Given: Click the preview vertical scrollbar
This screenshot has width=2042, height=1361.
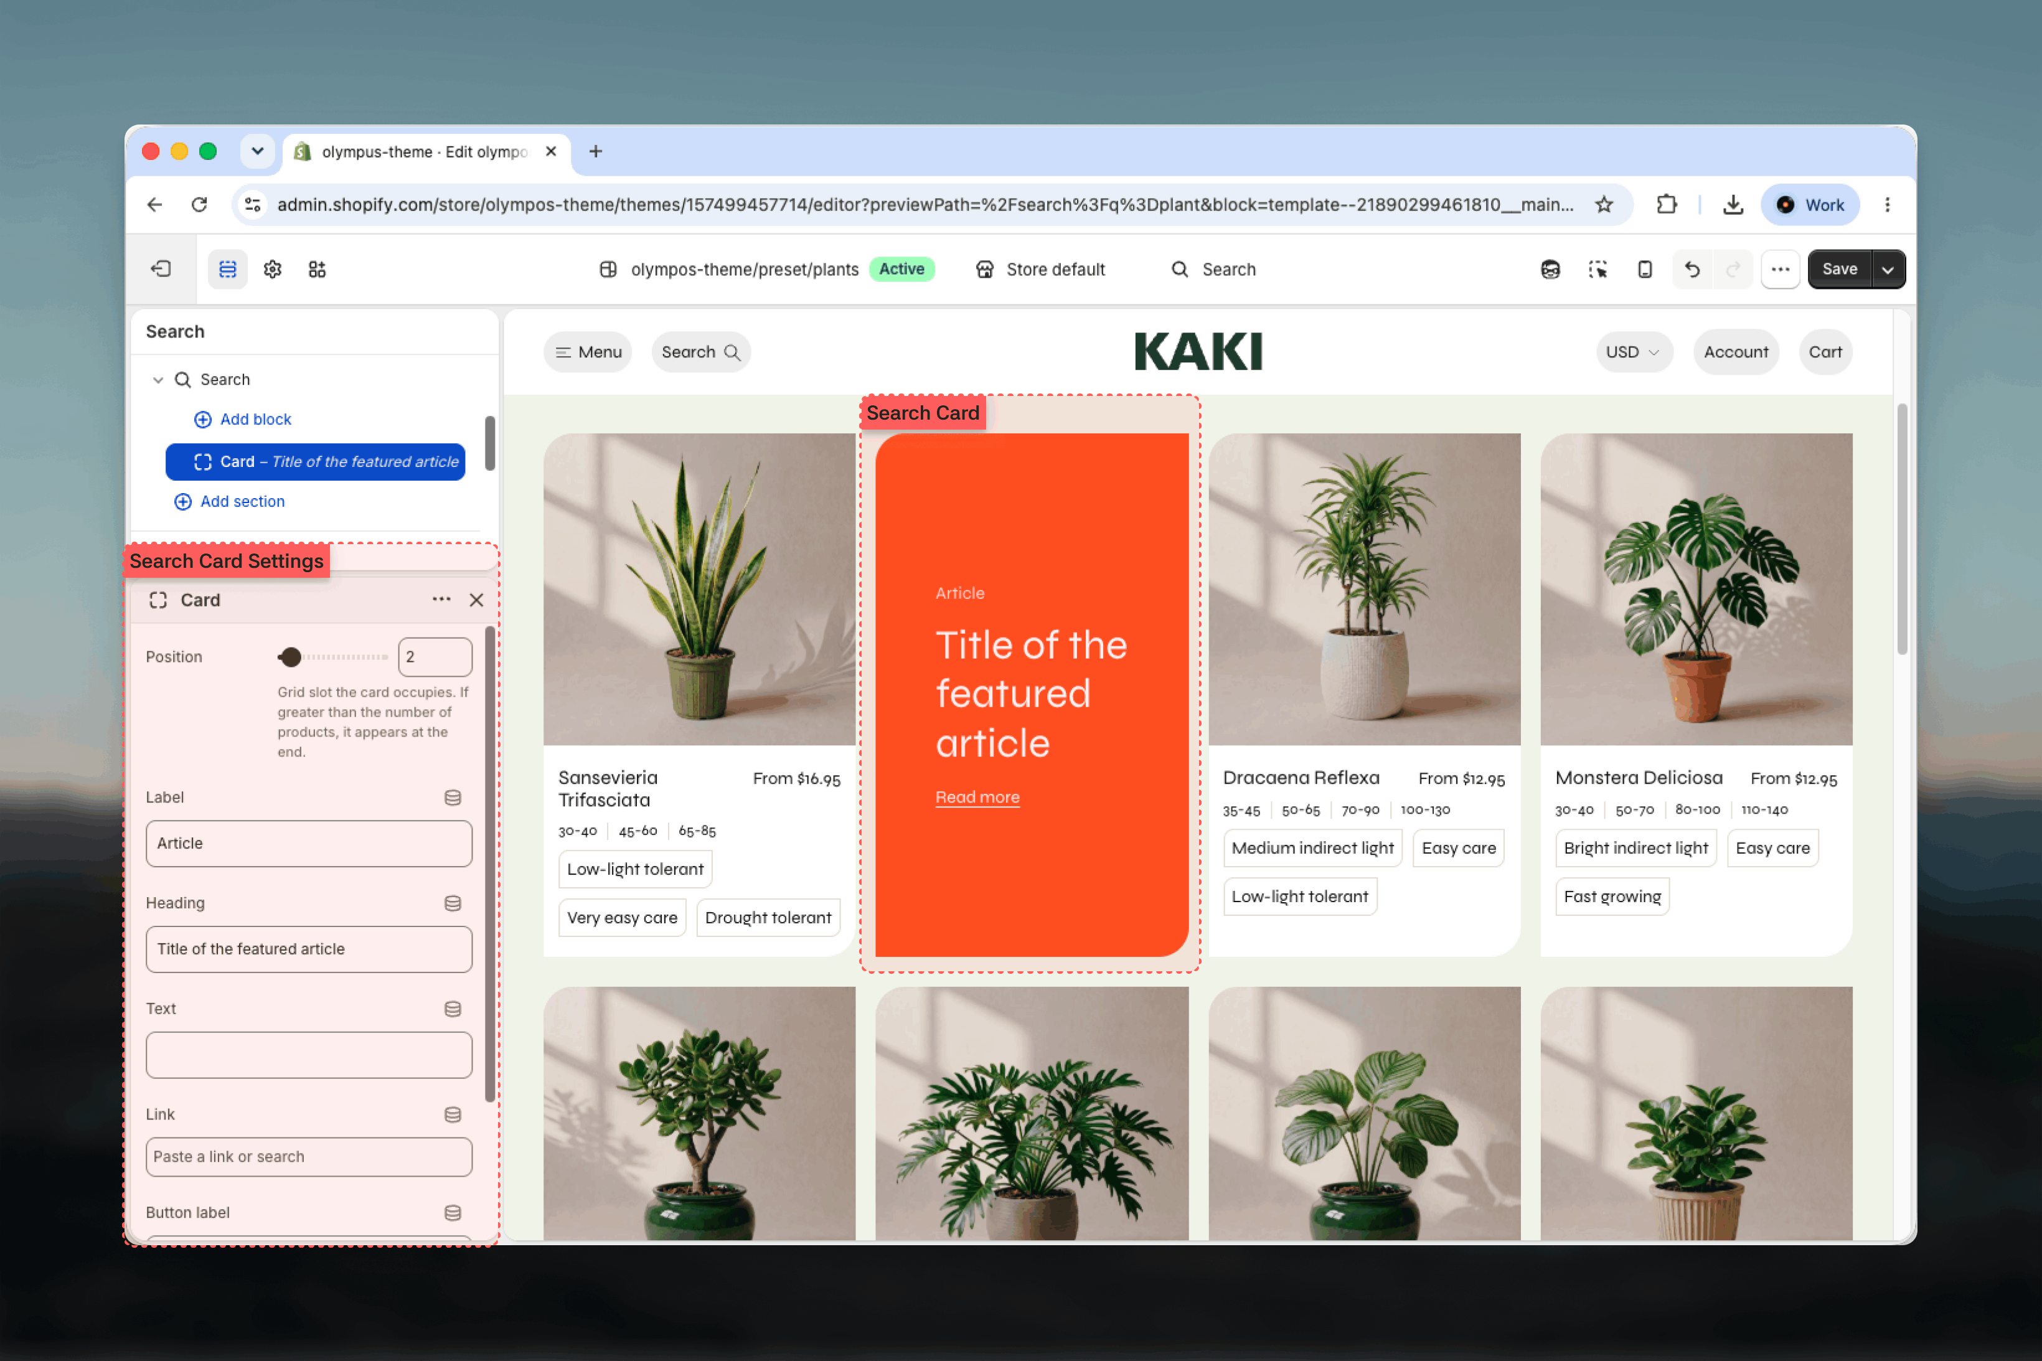Looking at the screenshot, I should [1901, 529].
